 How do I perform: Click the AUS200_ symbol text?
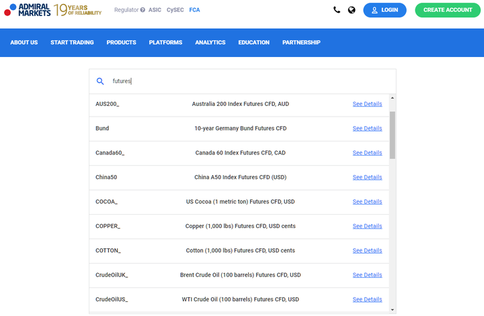pos(107,104)
